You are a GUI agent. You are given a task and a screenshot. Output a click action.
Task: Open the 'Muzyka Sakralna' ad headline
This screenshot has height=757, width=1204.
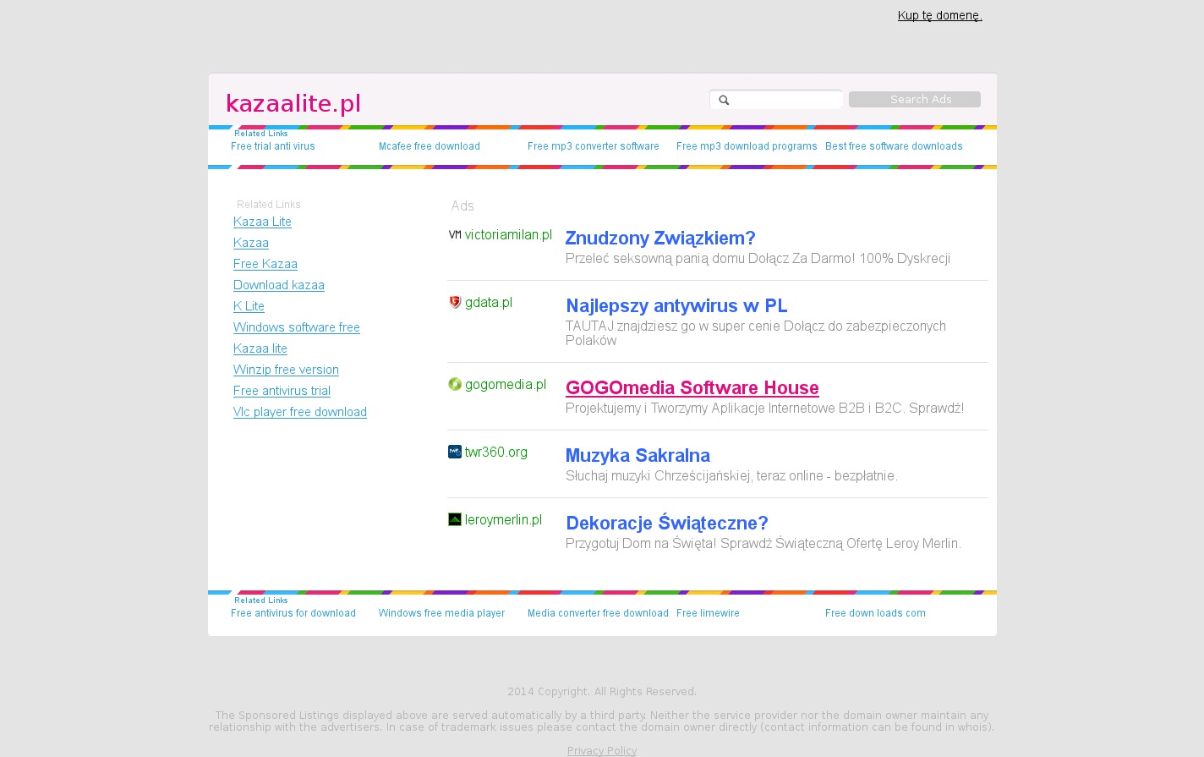point(637,456)
